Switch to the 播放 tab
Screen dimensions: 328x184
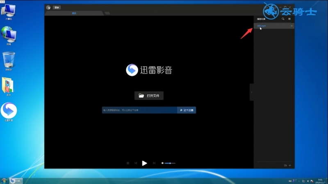click(x=74, y=13)
